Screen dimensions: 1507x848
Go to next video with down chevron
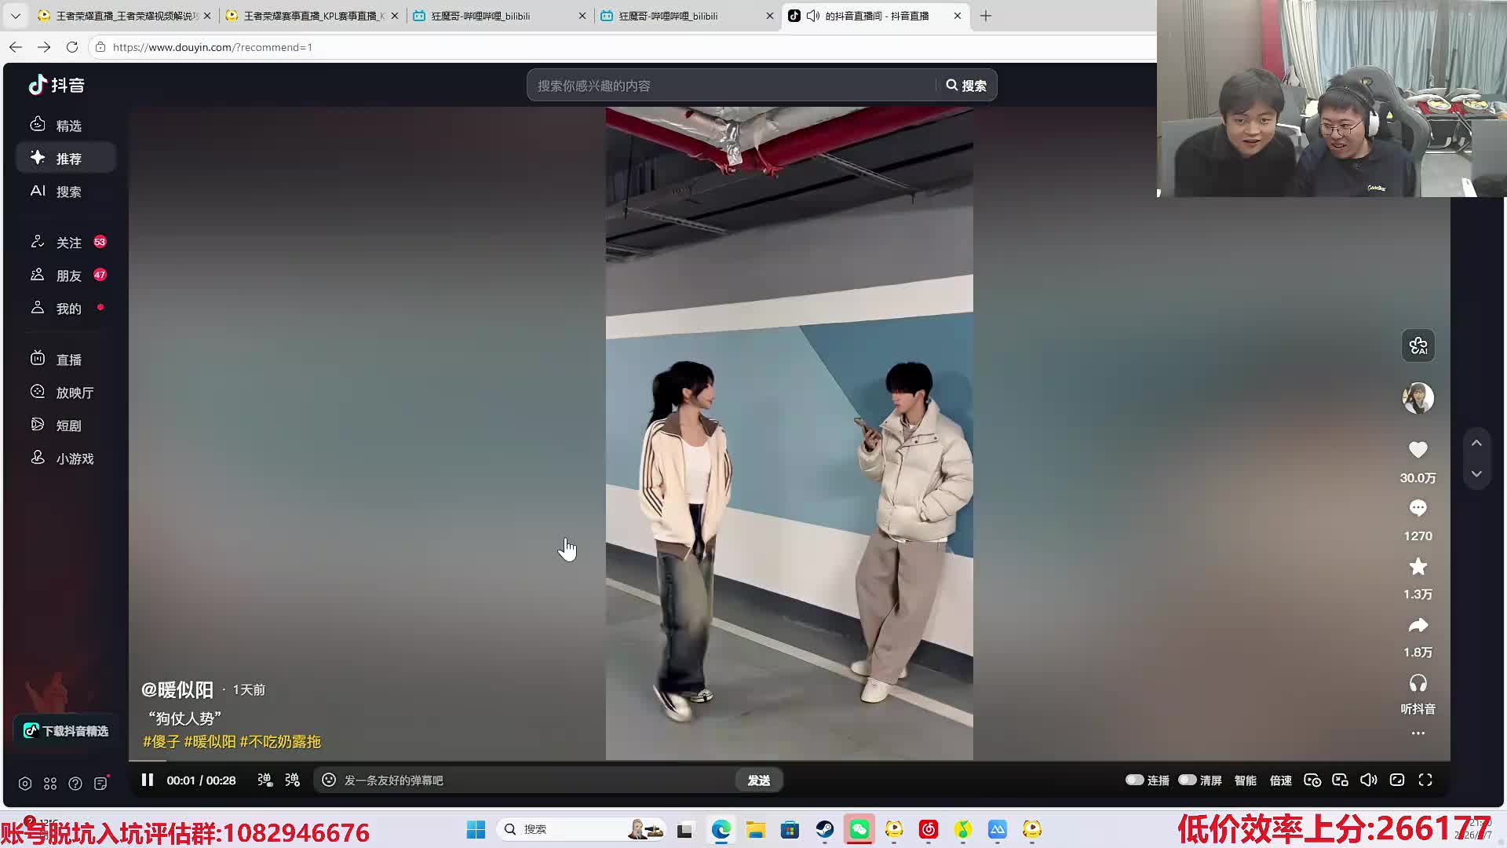tap(1476, 474)
